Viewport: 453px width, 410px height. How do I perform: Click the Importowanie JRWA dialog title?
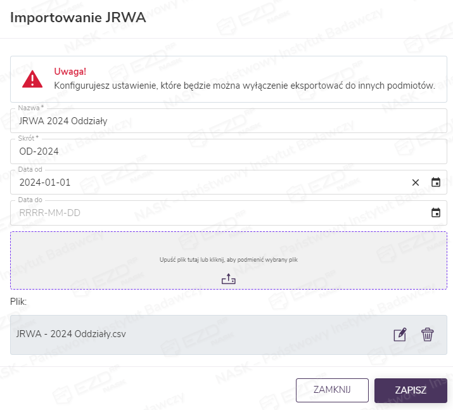coord(78,18)
